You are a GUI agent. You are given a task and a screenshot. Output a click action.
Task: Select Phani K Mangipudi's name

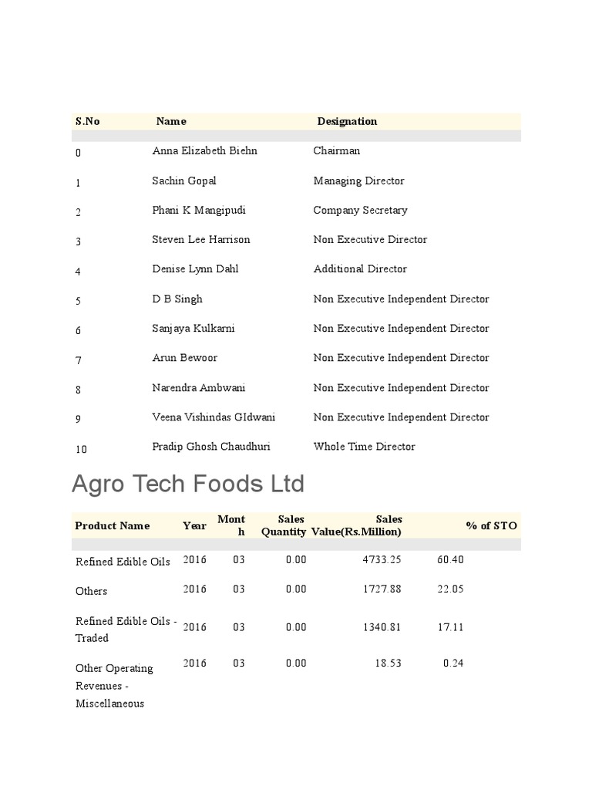tap(199, 210)
